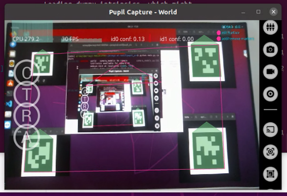The image size is (287, 196).
Task: Start recording with the R circle button
Action: [26, 115]
